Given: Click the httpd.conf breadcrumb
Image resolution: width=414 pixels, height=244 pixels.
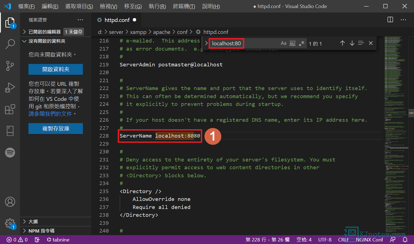Looking at the screenshot, I should pyautogui.click(x=216, y=32).
